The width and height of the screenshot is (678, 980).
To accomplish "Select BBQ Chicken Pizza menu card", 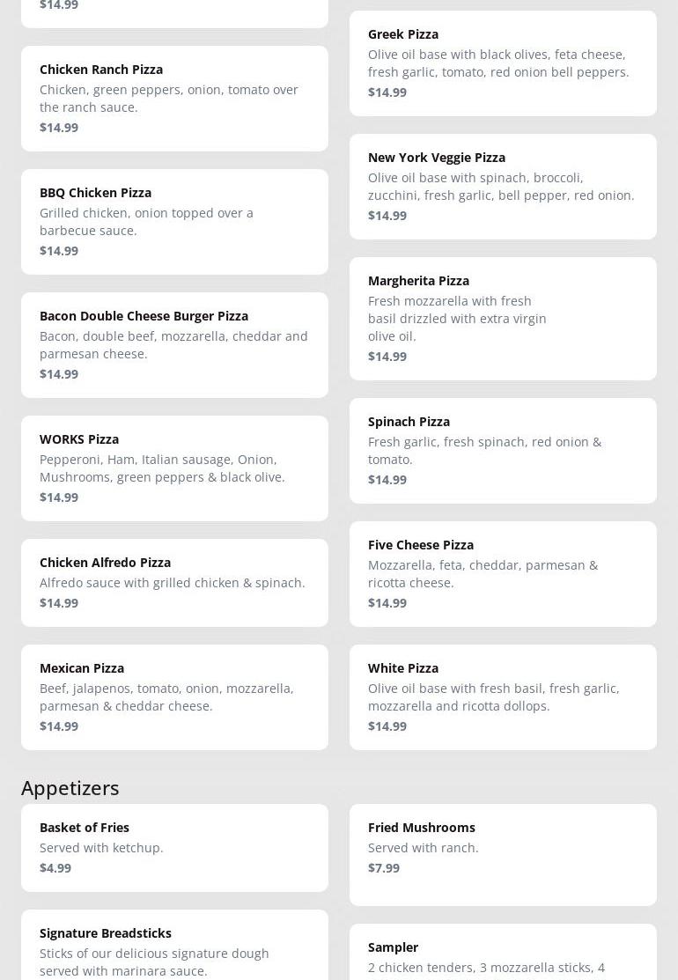I will (174, 221).
